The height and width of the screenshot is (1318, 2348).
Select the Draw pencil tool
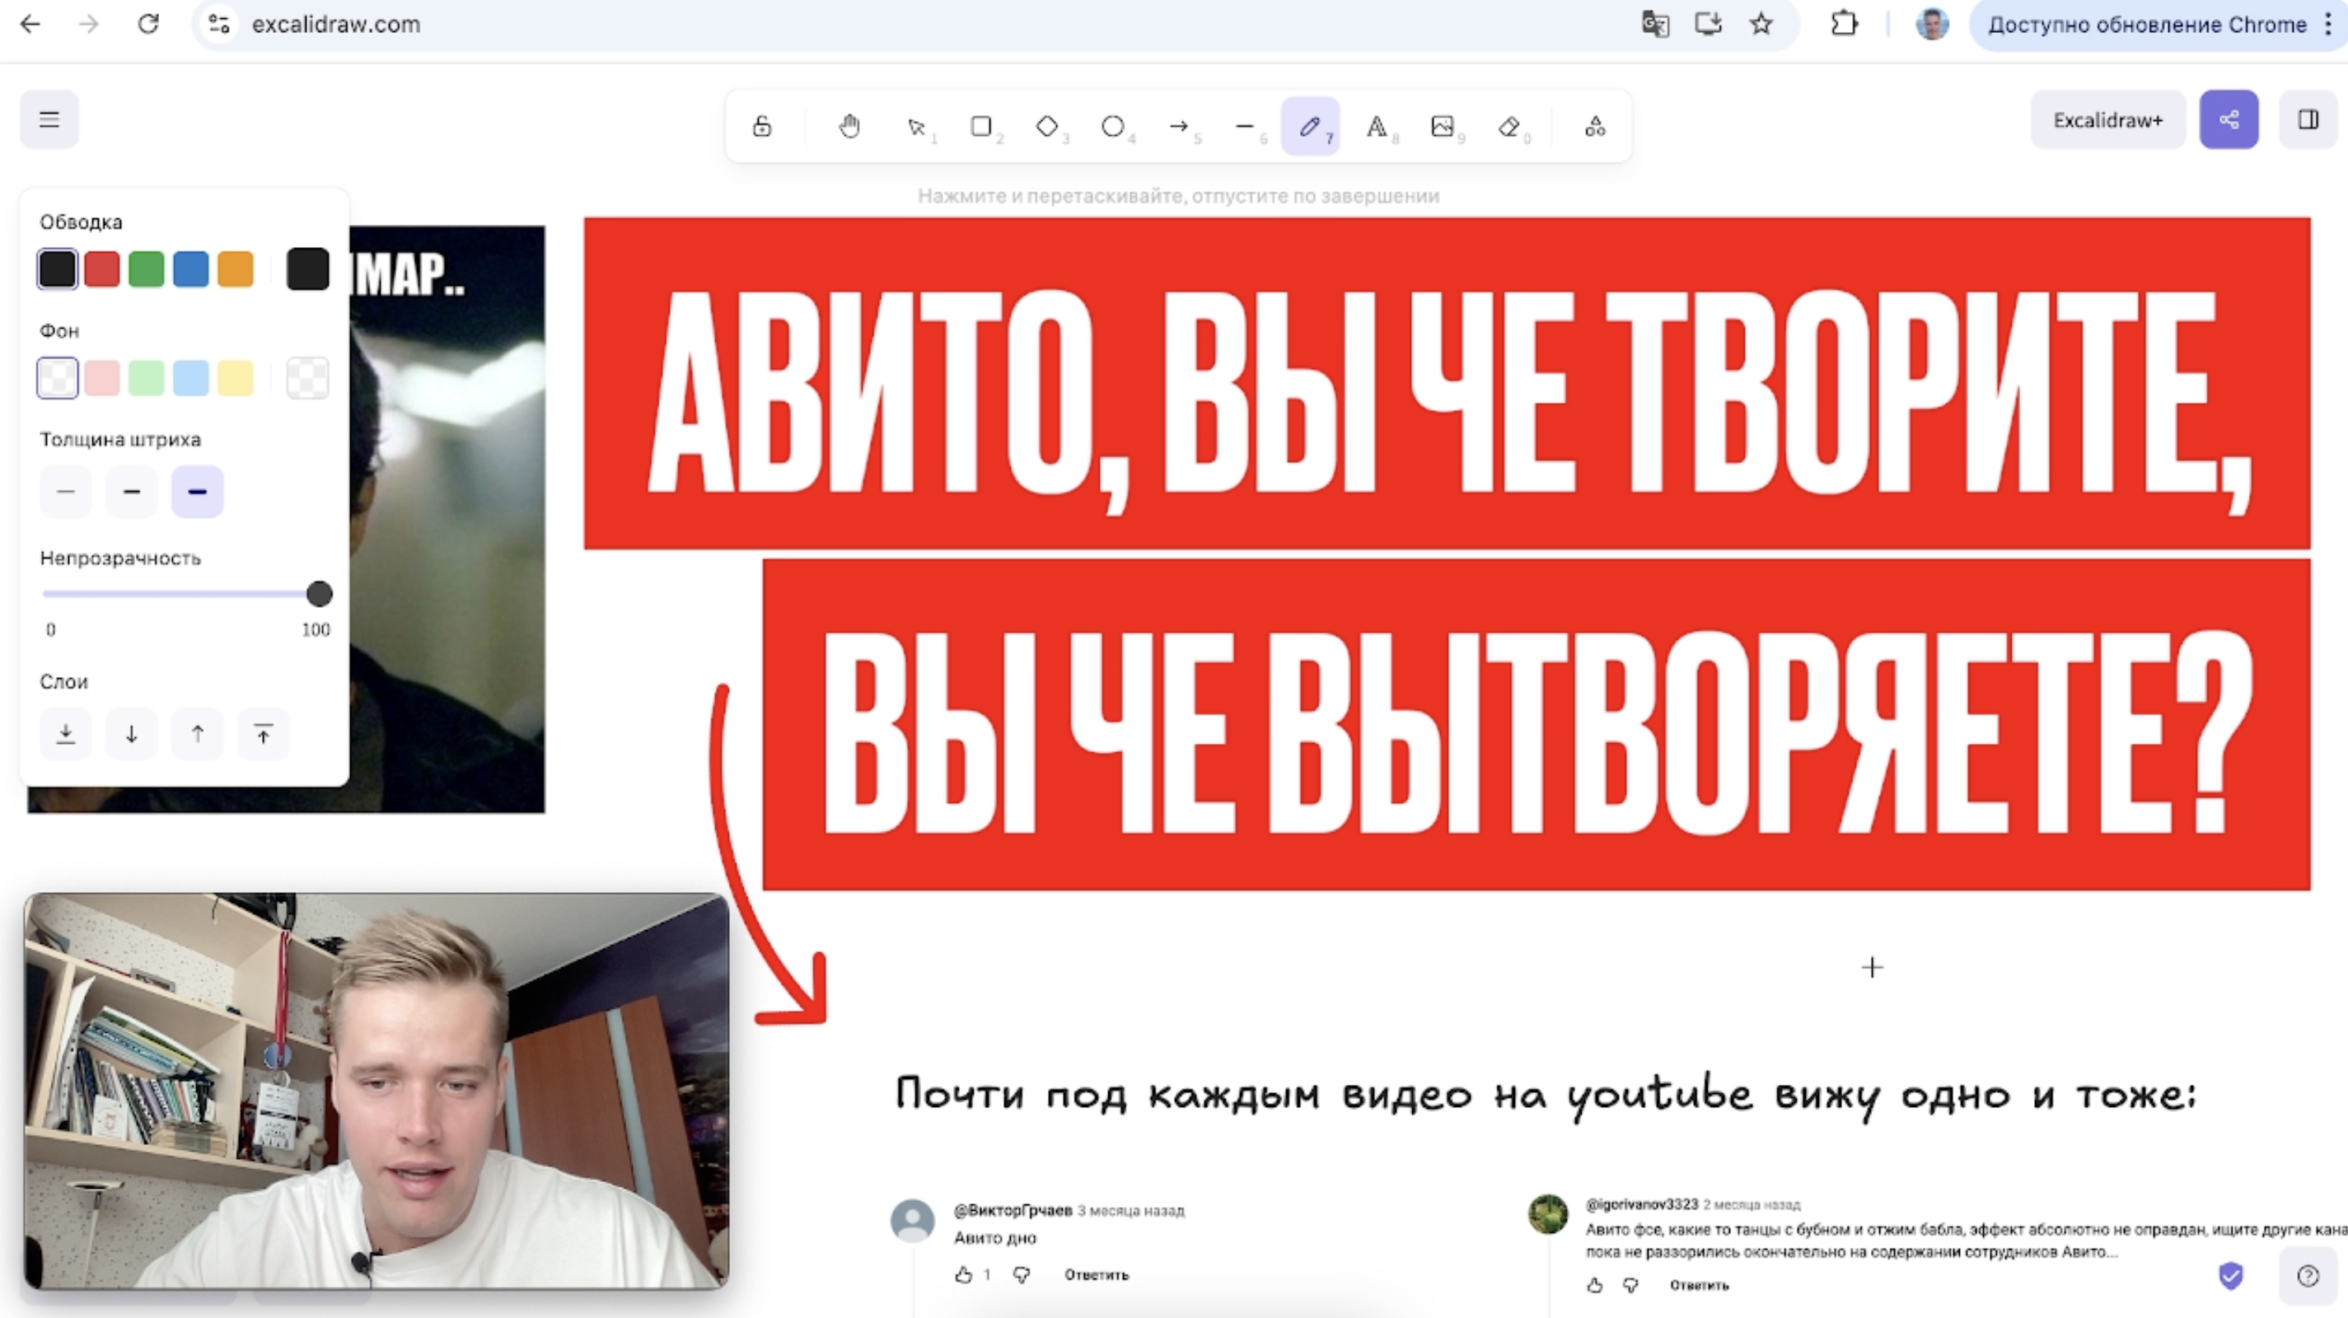tap(1311, 126)
